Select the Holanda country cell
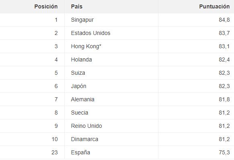This screenshot has width=234, height=160. coord(81,59)
